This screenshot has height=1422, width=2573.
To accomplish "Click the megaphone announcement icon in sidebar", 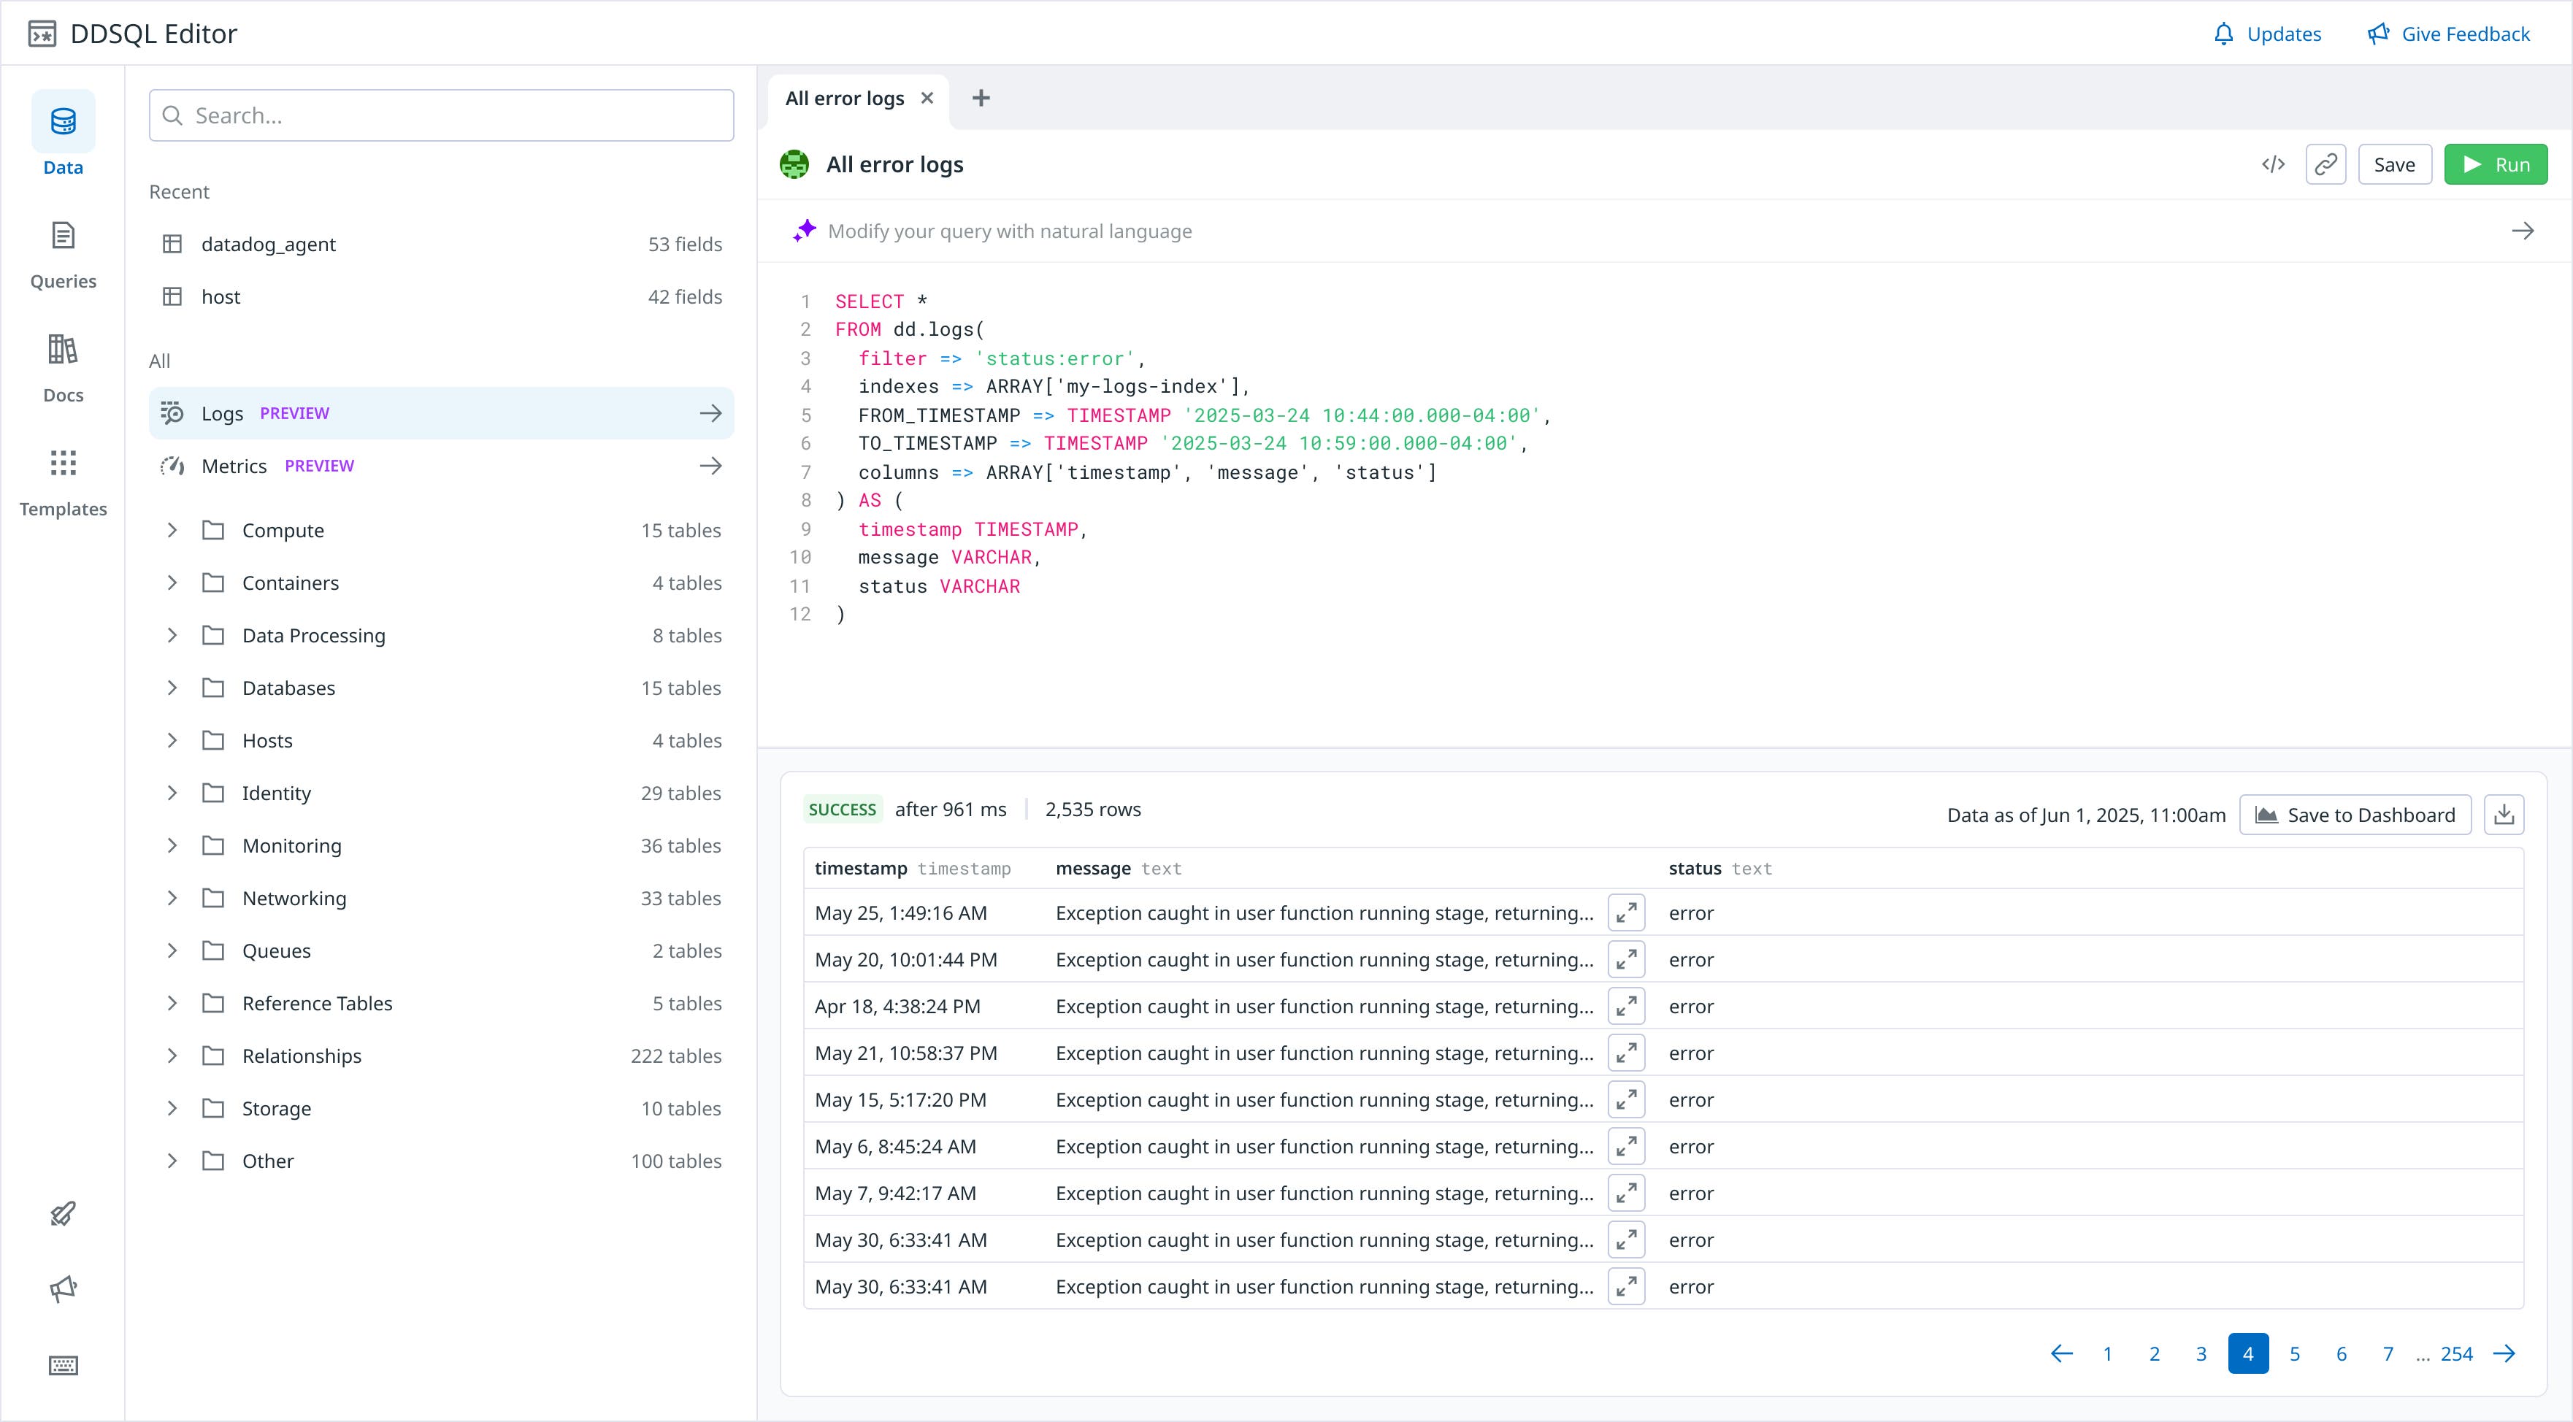I will pos(62,1288).
